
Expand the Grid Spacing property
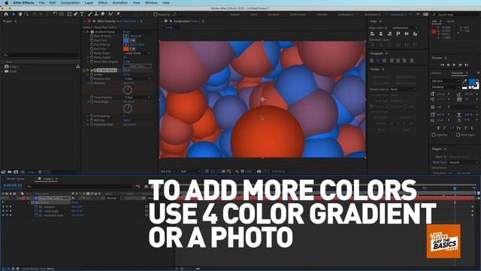(x=88, y=116)
